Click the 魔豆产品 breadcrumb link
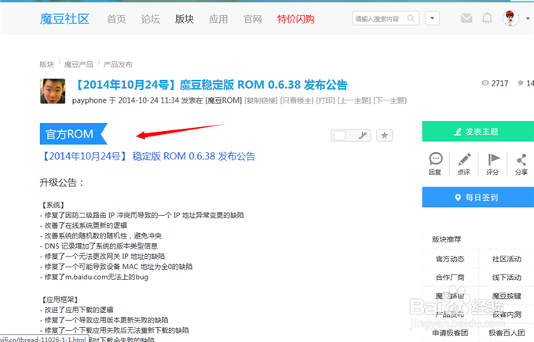This screenshot has height=342, width=534. (x=79, y=64)
